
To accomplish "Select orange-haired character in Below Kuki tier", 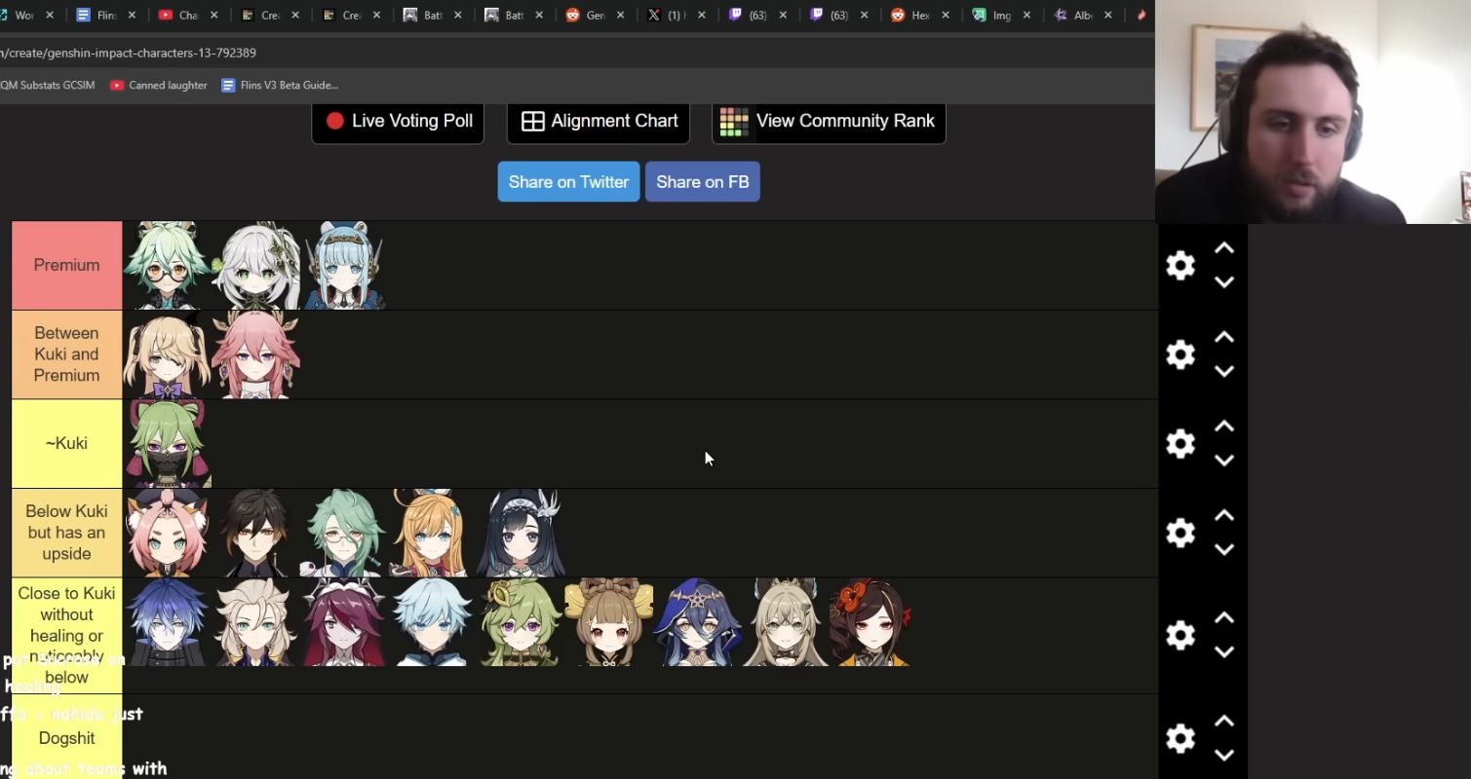I will (x=433, y=533).
